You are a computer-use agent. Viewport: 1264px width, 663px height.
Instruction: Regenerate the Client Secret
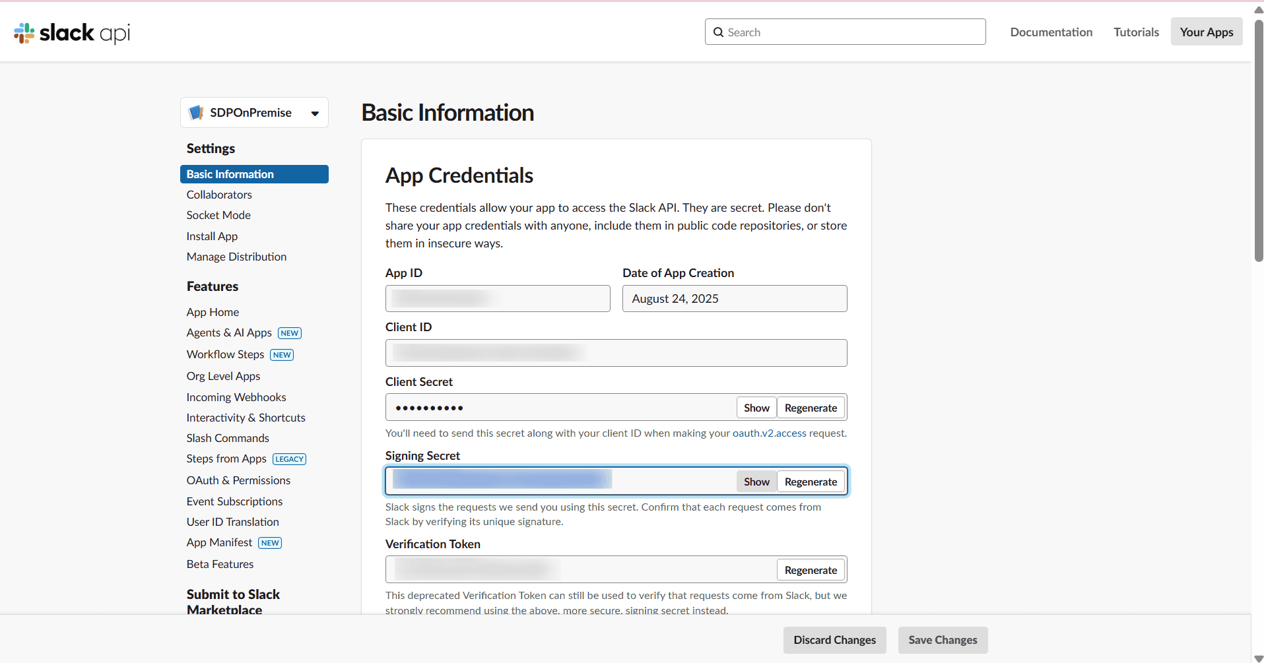(810, 408)
